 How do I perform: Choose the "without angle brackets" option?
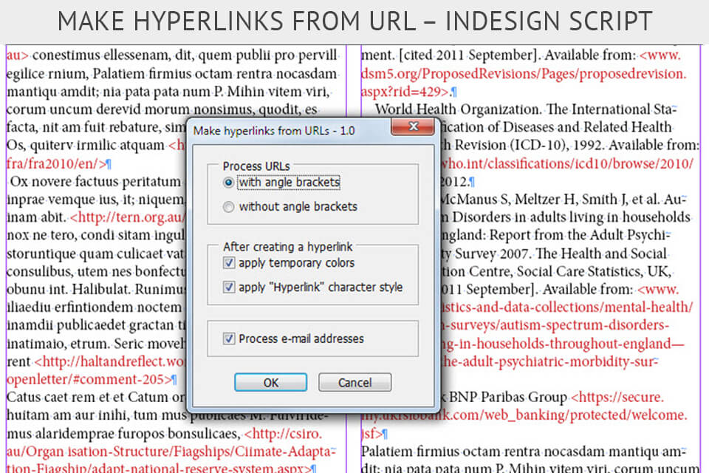pos(229,207)
